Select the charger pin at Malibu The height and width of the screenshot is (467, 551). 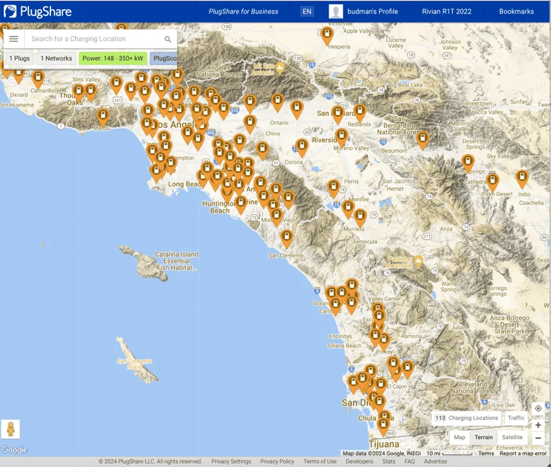[x=103, y=116]
